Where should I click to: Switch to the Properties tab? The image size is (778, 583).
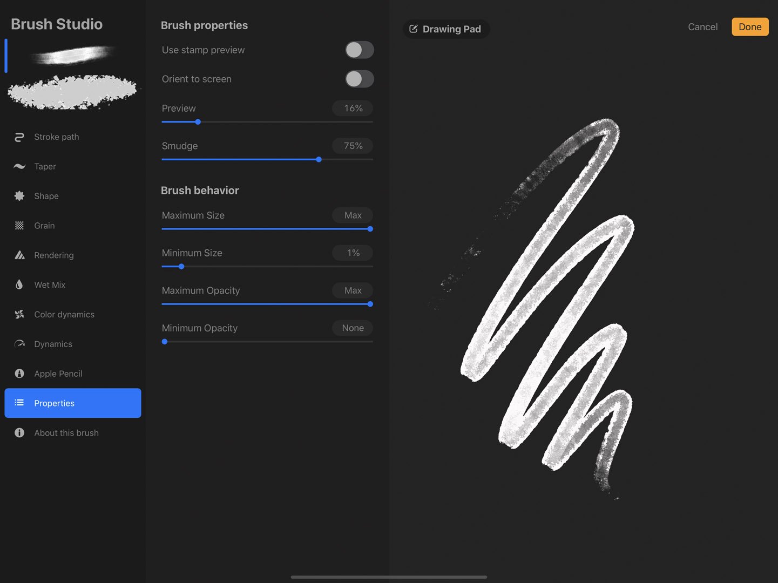click(x=54, y=403)
